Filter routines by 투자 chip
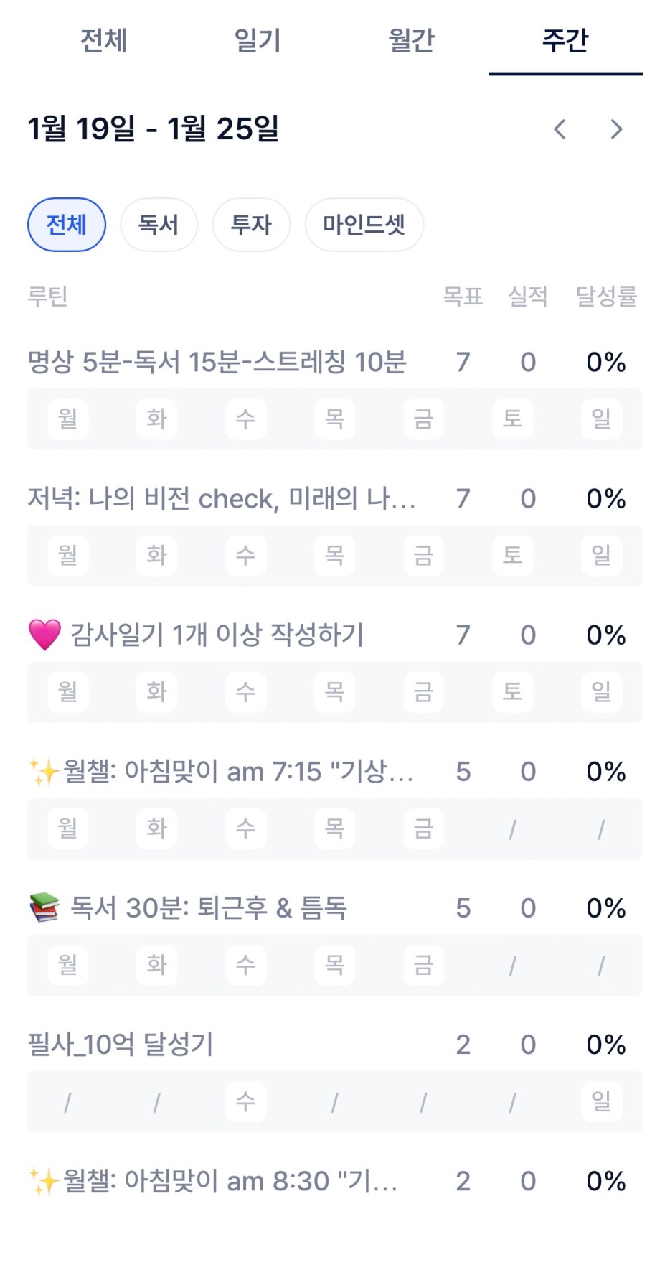670x1265 pixels. click(x=251, y=225)
